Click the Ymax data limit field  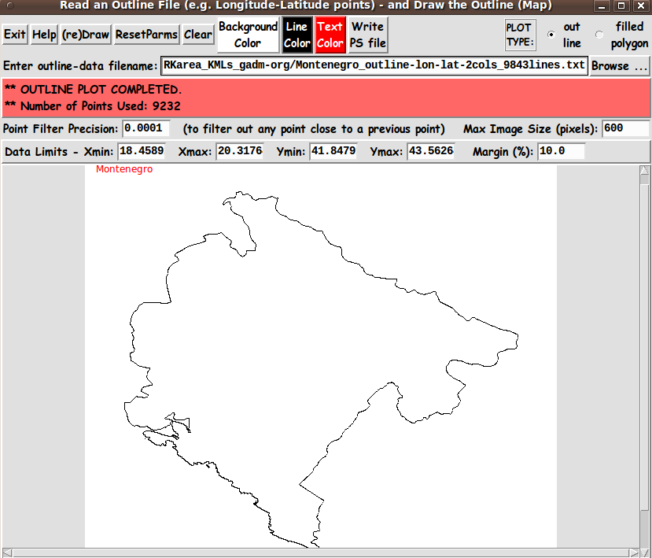(431, 151)
